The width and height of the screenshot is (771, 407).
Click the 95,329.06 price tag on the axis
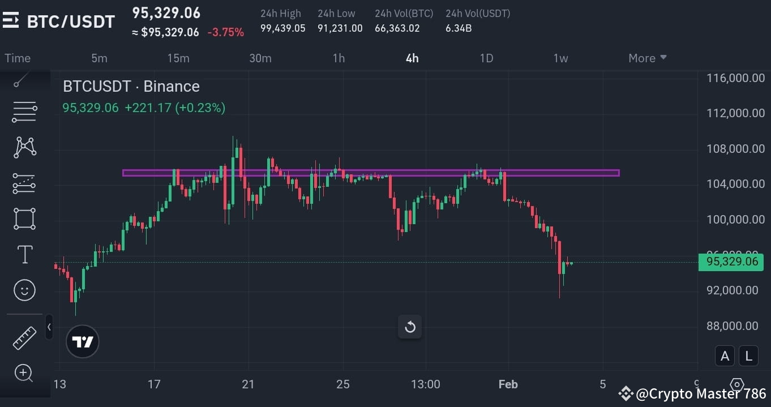(731, 262)
